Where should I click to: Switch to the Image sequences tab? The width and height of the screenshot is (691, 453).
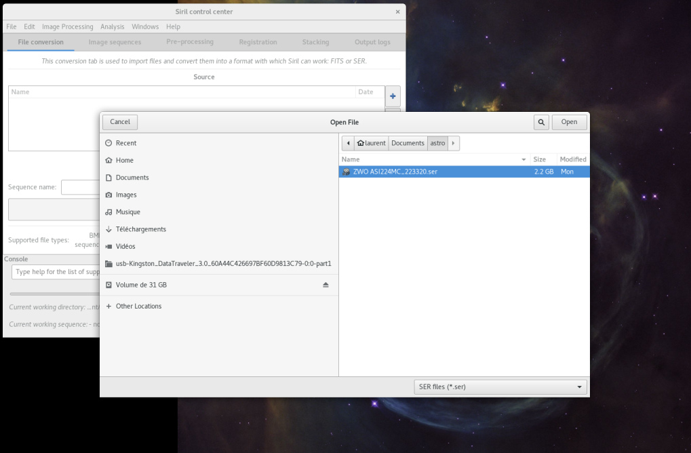pyautogui.click(x=115, y=42)
